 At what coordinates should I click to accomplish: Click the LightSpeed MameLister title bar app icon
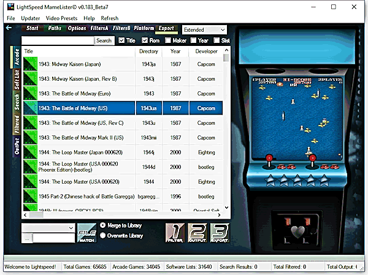coord(10,7)
